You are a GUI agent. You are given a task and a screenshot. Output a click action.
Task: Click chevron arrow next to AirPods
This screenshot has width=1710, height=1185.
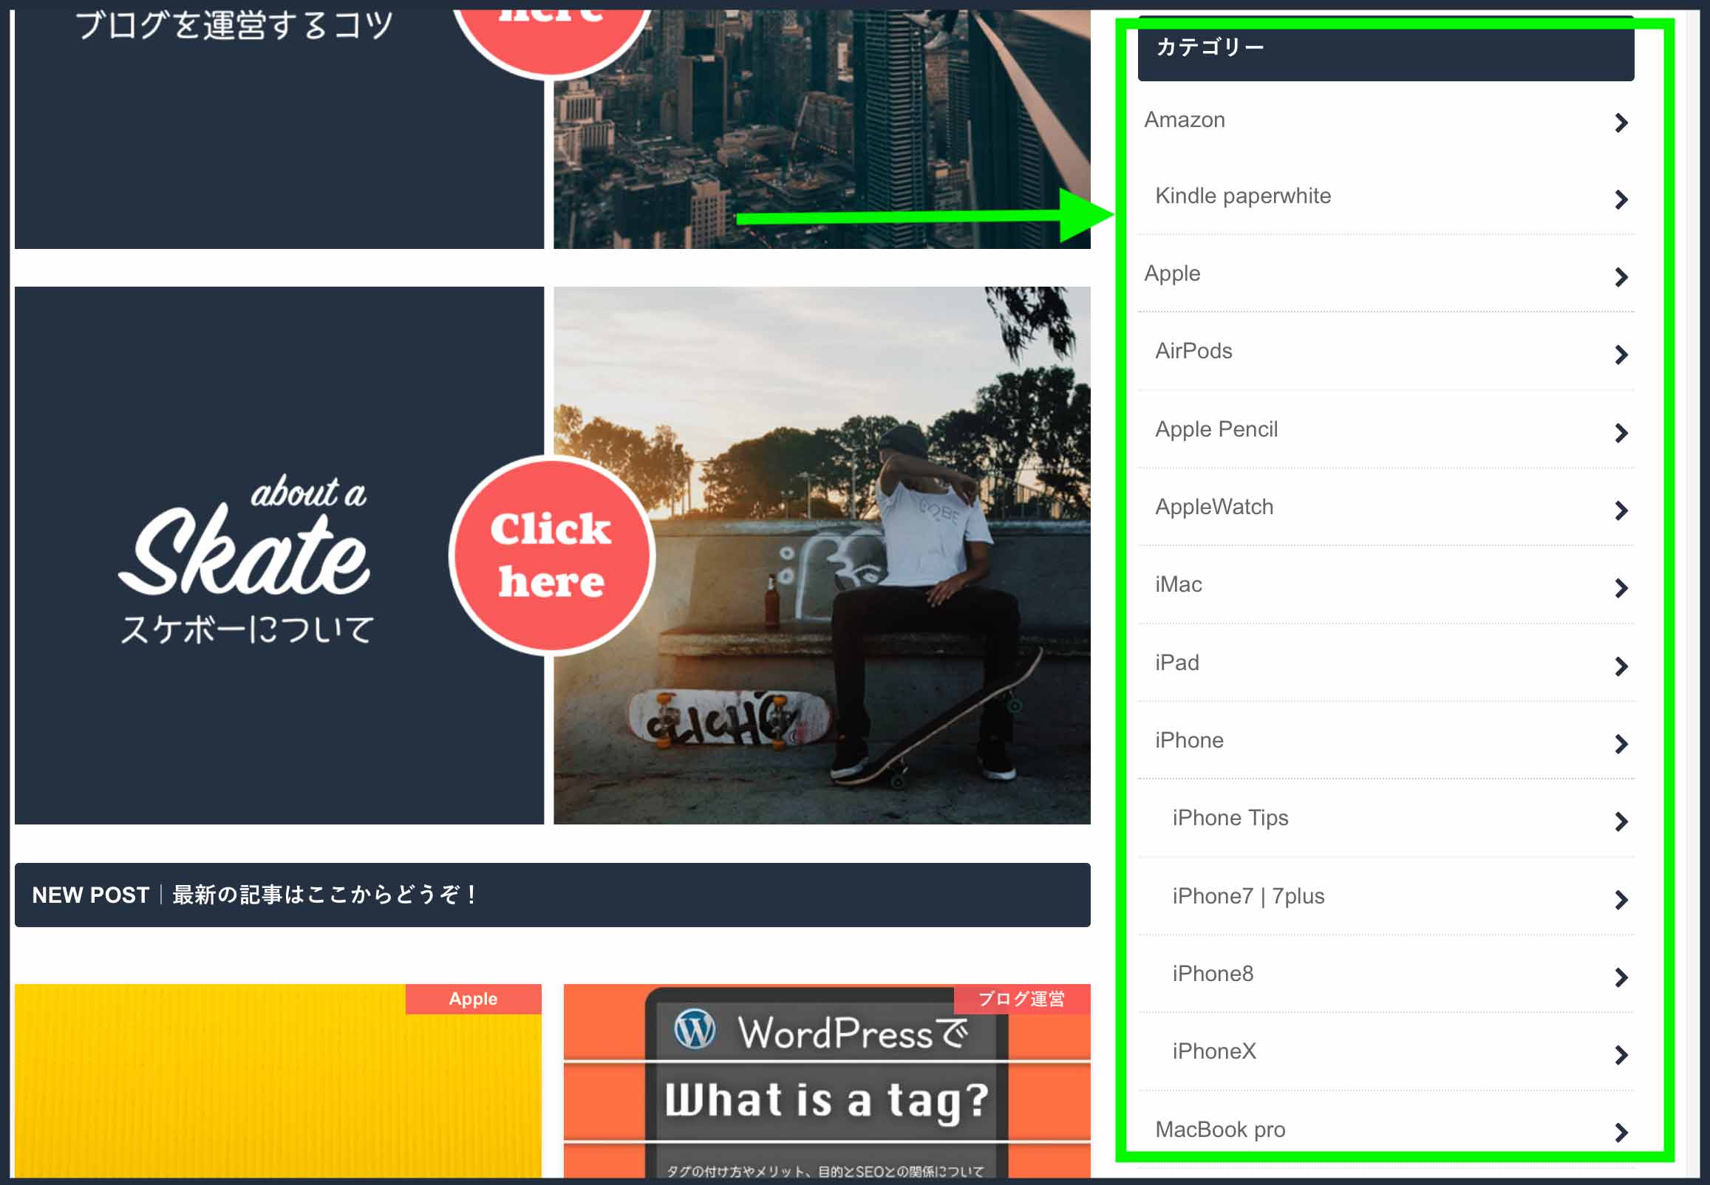(x=1621, y=355)
